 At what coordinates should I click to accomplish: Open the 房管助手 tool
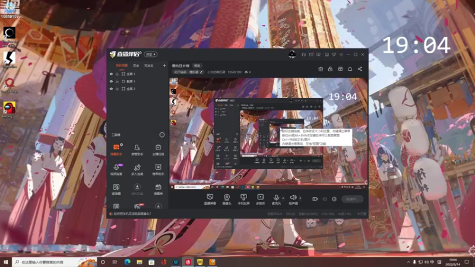click(x=137, y=150)
